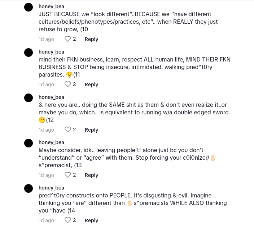Like the comment ending with "(10"
Screen dimensions: 254x228
tap(68, 39)
